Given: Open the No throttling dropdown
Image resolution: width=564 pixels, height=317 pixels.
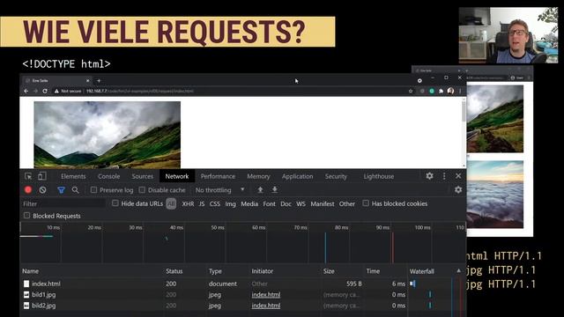Looking at the screenshot, I should pos(219,190).
